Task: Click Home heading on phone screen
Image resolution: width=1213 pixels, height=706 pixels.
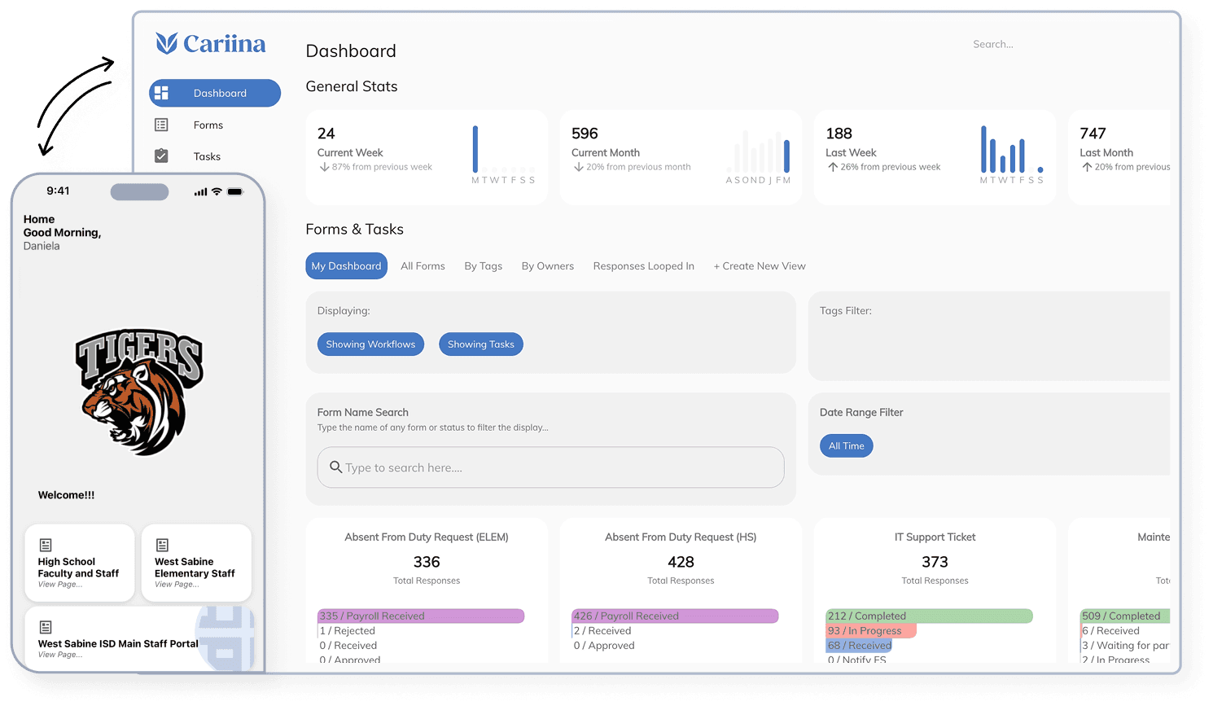Action: tap(39, 219)
